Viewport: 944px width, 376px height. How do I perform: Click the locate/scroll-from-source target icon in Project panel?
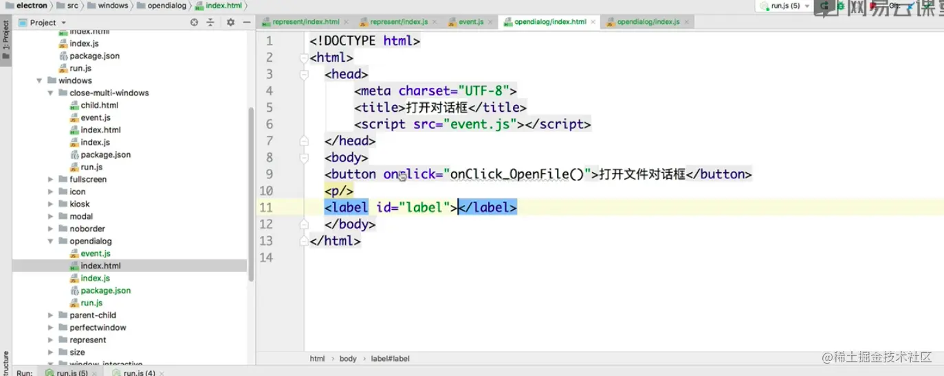[194, 23]
